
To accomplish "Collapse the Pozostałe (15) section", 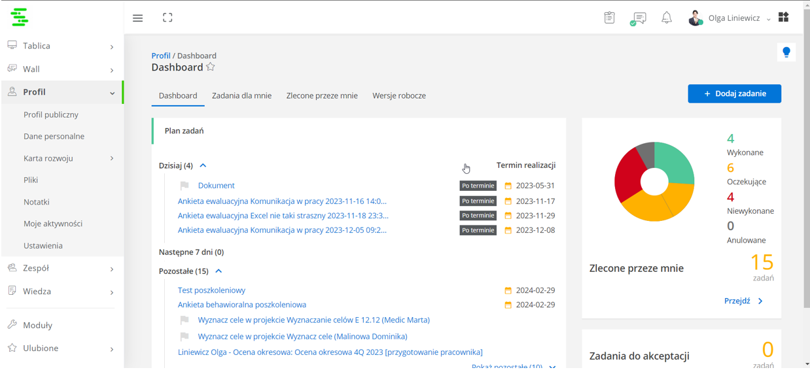I will coord(219,271).
